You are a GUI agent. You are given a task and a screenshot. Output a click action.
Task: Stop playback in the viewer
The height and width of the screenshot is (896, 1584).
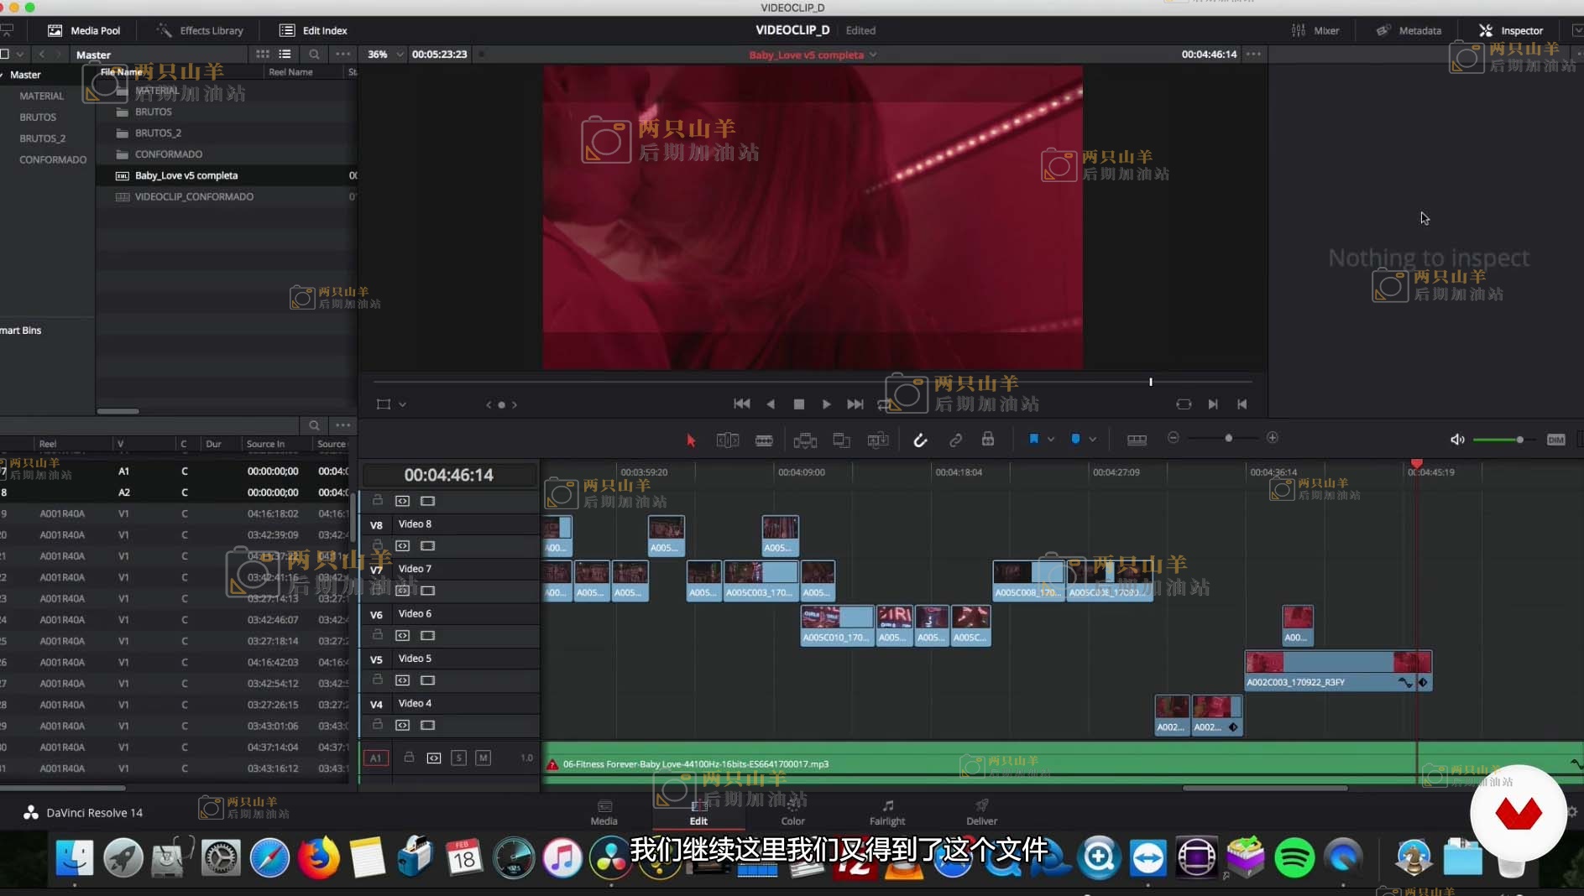click(x=798, y=404)
